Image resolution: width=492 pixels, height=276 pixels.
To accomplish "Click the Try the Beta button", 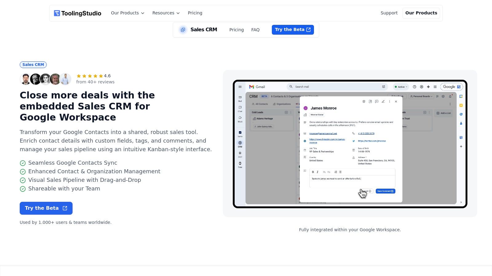I will tap(46, 208).
